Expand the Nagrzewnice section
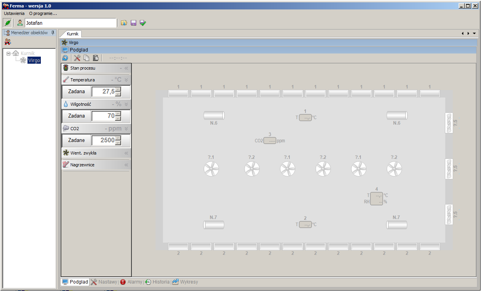 126,165
